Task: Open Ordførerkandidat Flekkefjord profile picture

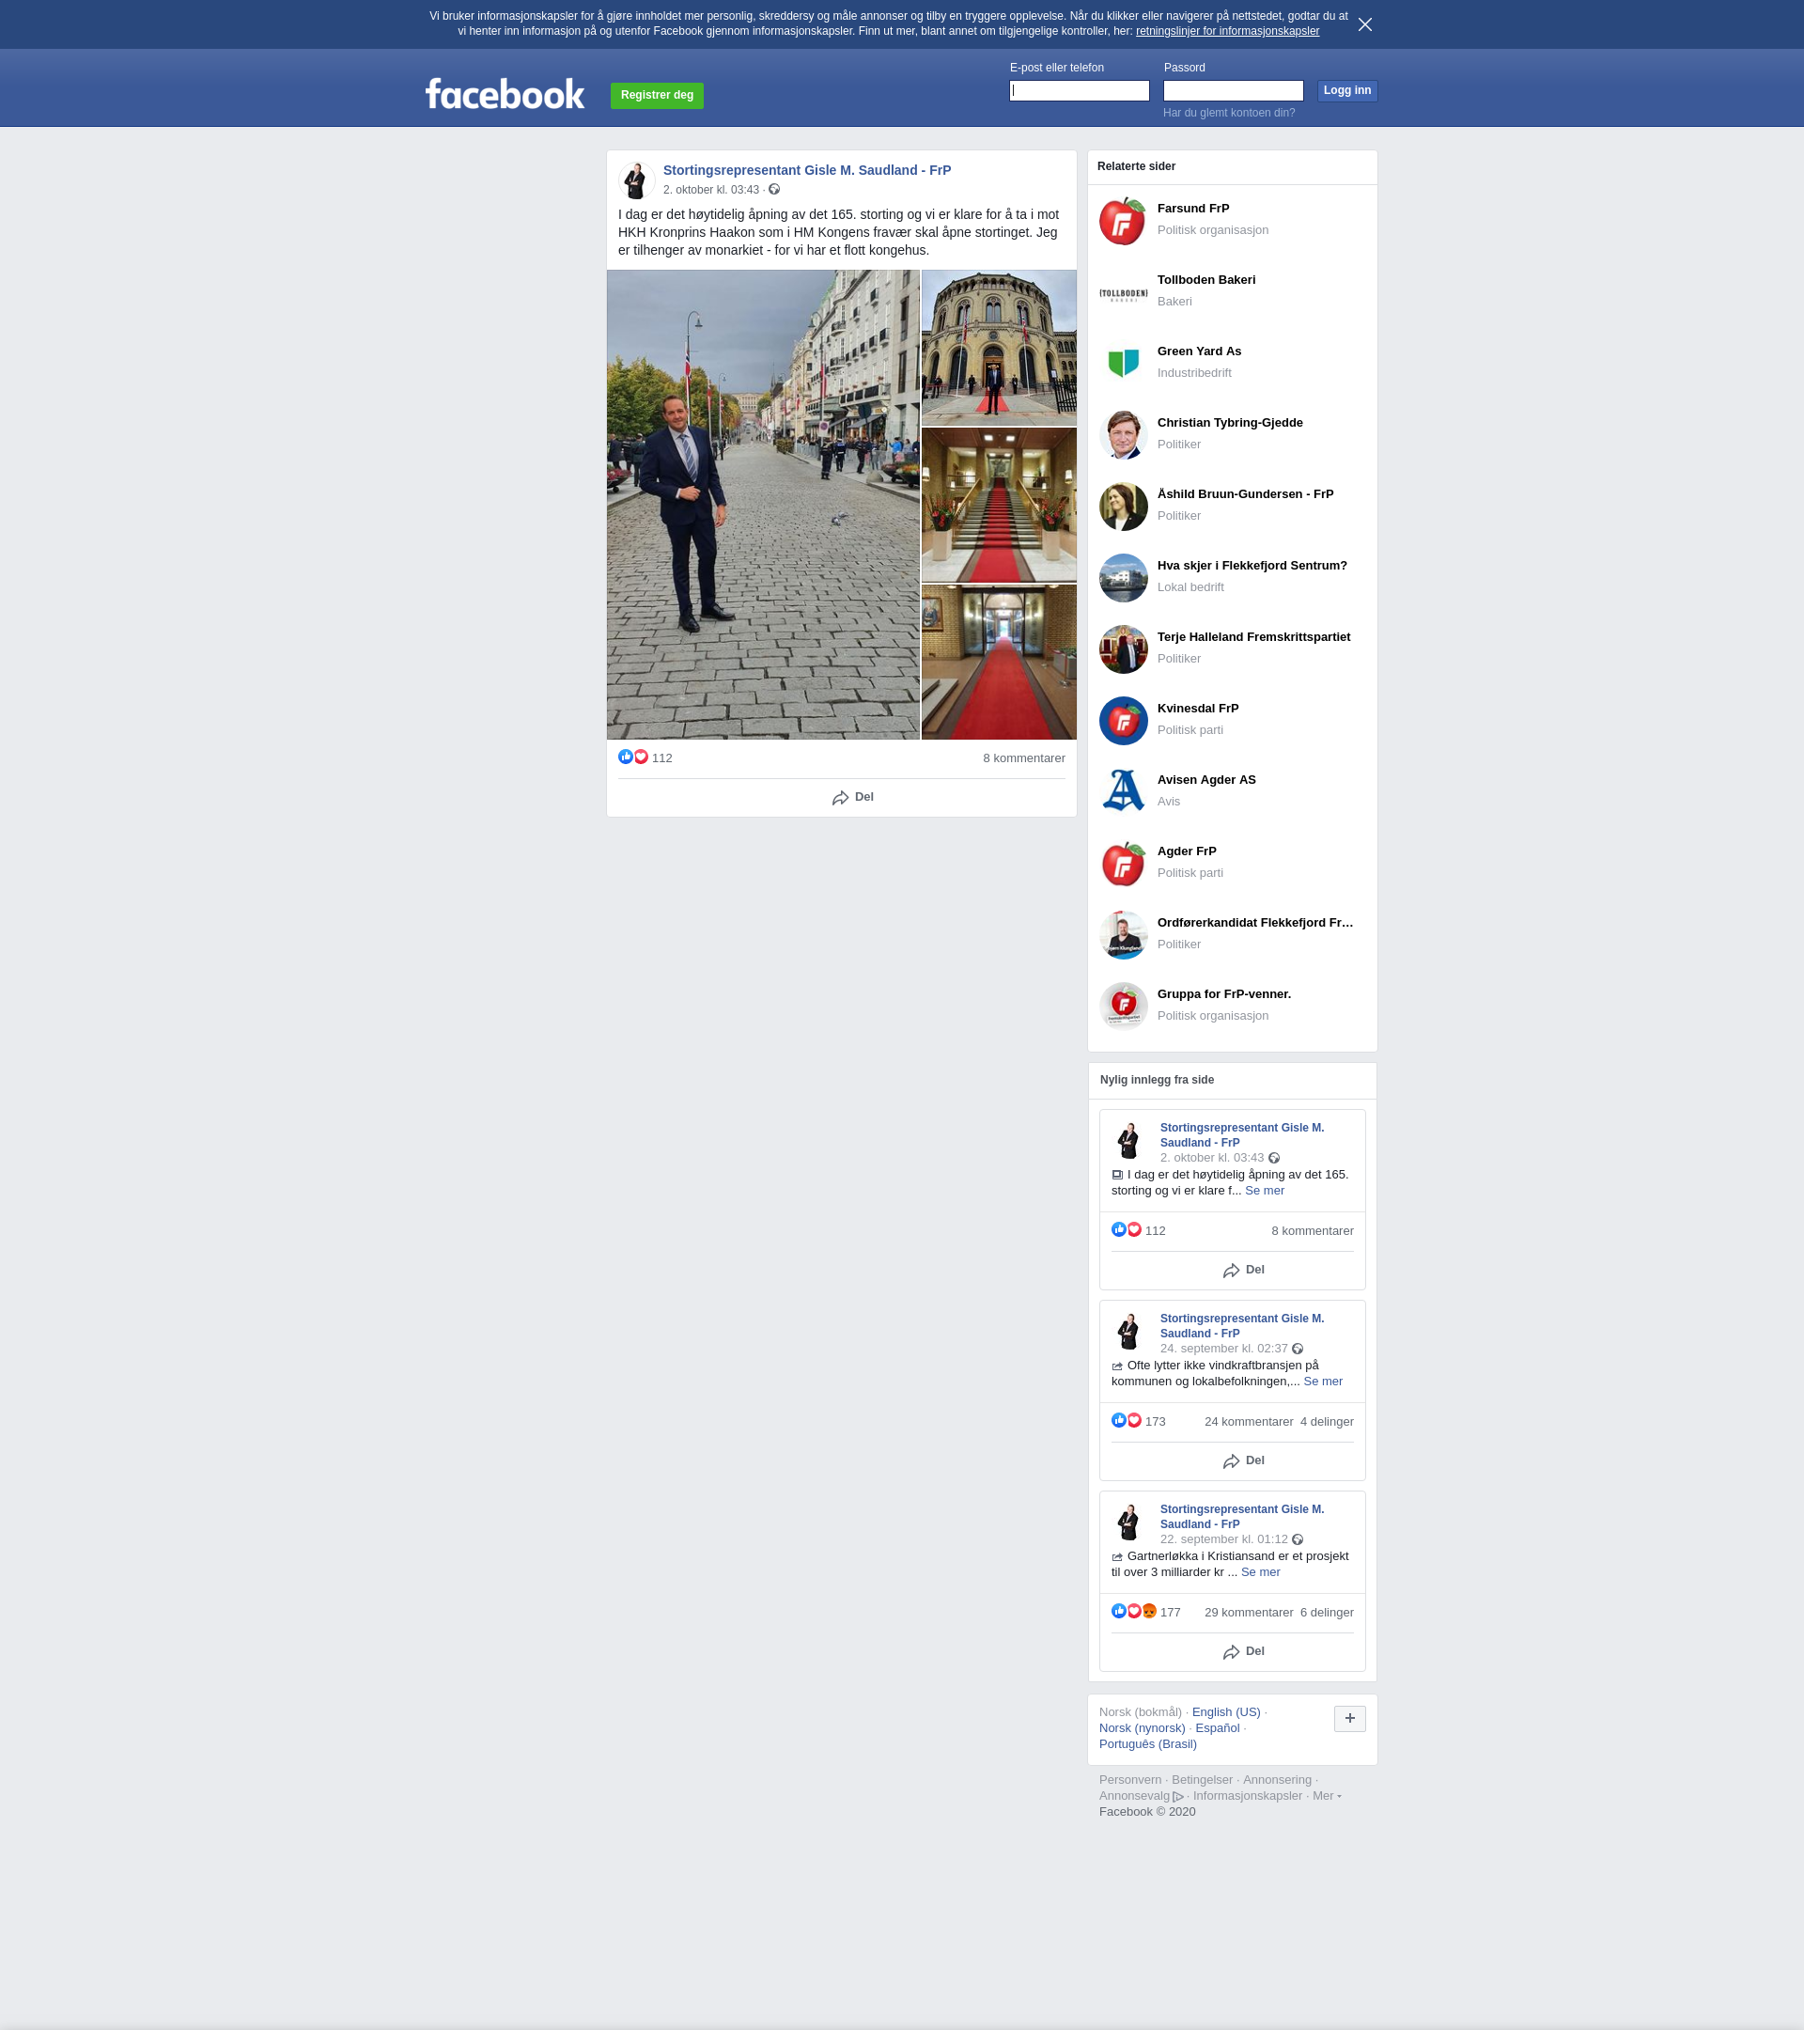Action: (x=1123, y=935)
